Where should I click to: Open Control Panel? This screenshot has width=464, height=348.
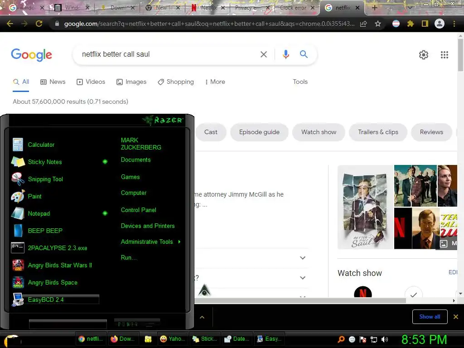tap(139, 210)
